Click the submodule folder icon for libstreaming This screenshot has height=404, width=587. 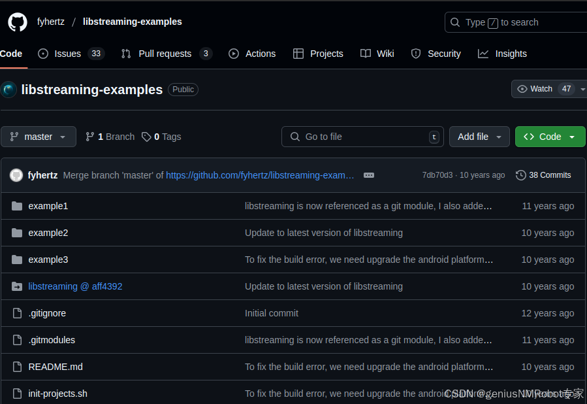tap(16, 286)
